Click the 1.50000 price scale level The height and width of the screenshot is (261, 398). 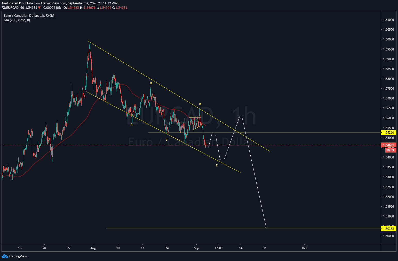[388, 236]
